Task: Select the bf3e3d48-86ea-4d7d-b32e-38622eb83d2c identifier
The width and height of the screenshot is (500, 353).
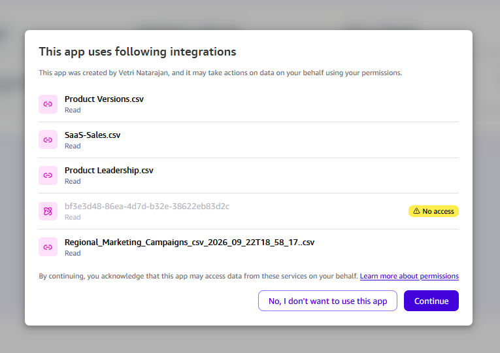Action: tap(146, 207)
